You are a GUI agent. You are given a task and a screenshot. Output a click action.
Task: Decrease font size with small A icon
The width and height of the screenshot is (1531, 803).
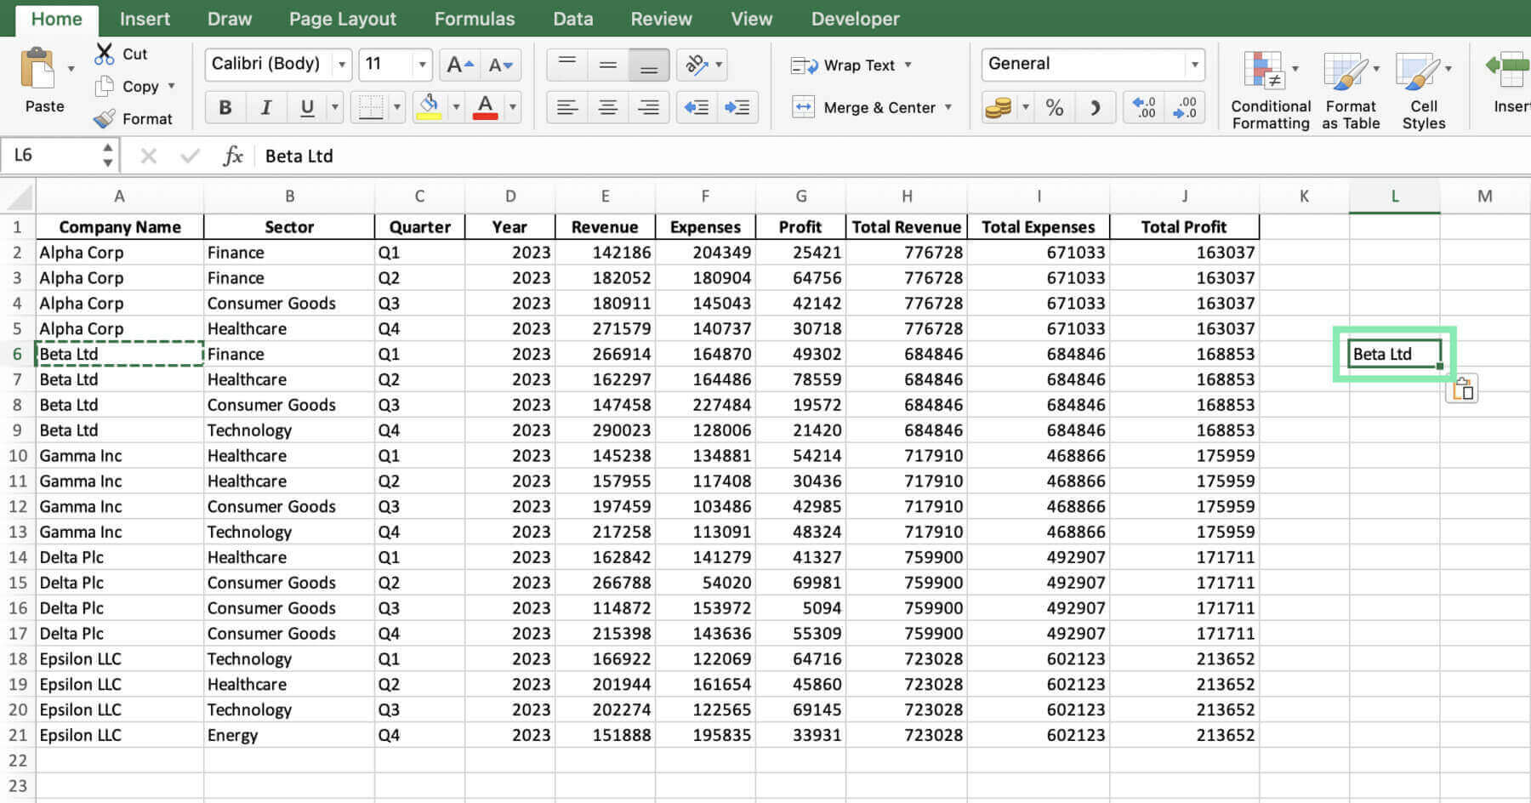[500, 65]
